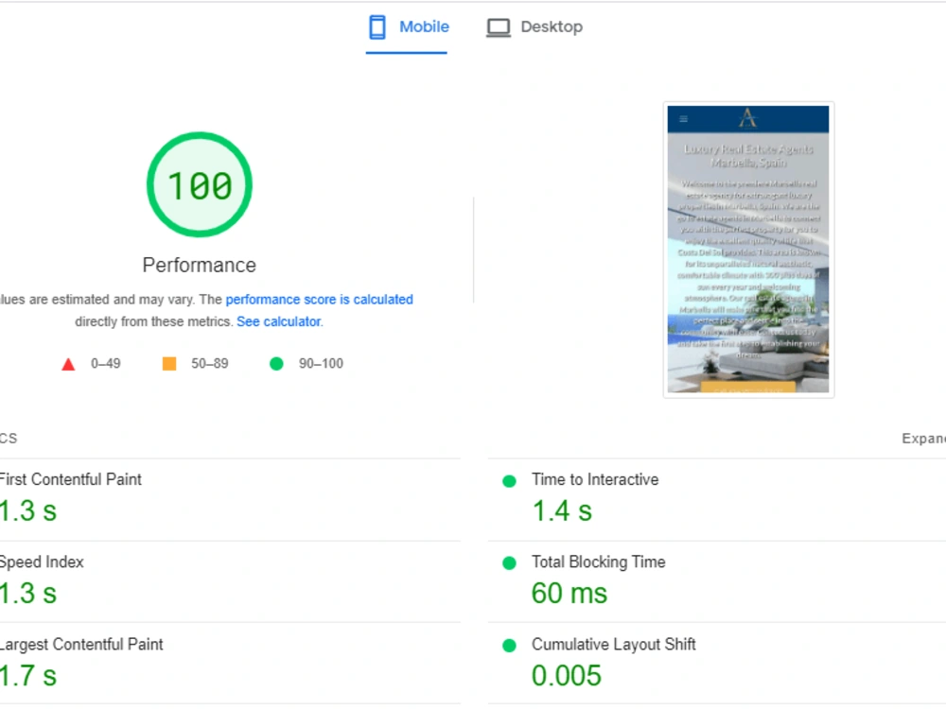Click the '90–100' legend range text
Screen dimensions: 946x709
[x=321, y=364]
